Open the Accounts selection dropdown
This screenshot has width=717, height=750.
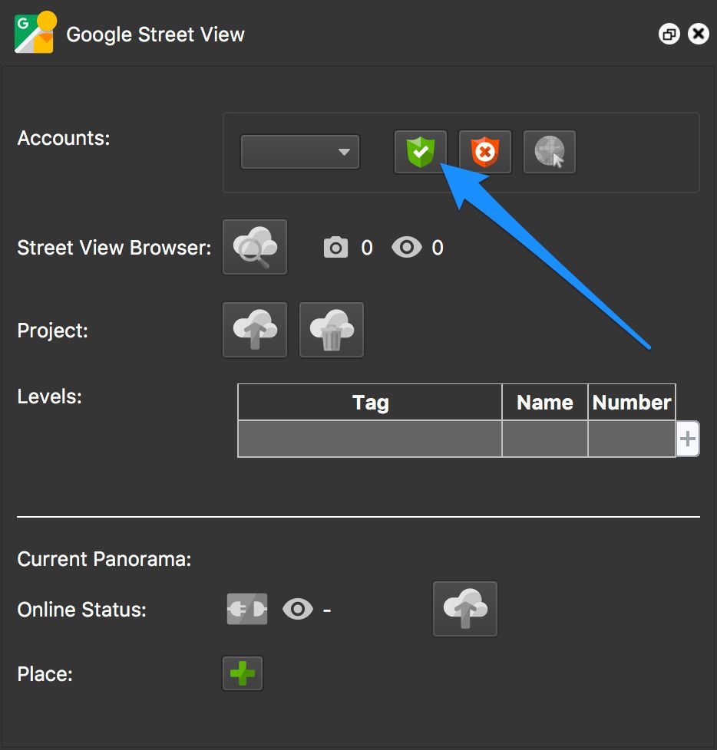(299, 151)
